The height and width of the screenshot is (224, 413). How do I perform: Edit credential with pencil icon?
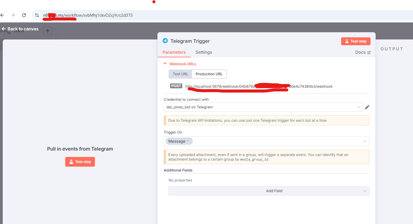click(367, 107)
